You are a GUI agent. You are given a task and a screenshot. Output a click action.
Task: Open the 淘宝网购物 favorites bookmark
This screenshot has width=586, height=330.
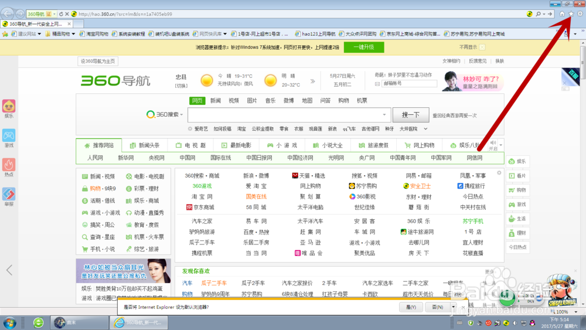[94, 34]
